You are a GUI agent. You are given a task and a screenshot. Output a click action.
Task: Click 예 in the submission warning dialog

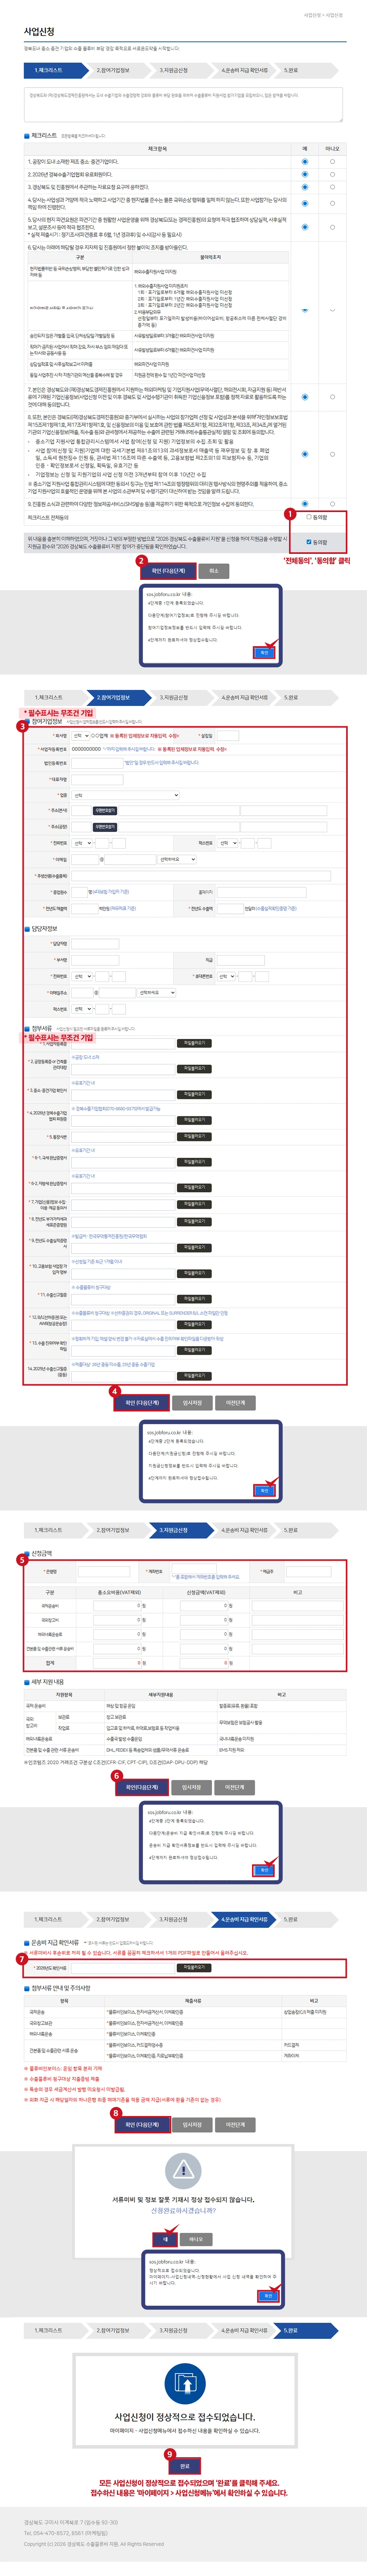click(165, 2239)
